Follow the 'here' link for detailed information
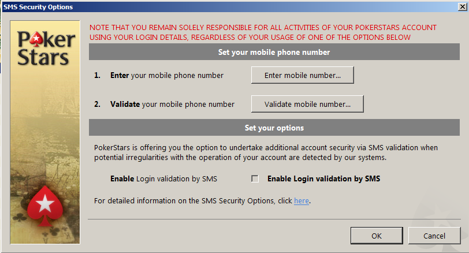The height and width of the screenshot is (253, 469). [x=301, y=200]
